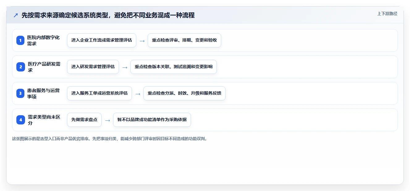Select step number 3 badge

tap(20, 93)
